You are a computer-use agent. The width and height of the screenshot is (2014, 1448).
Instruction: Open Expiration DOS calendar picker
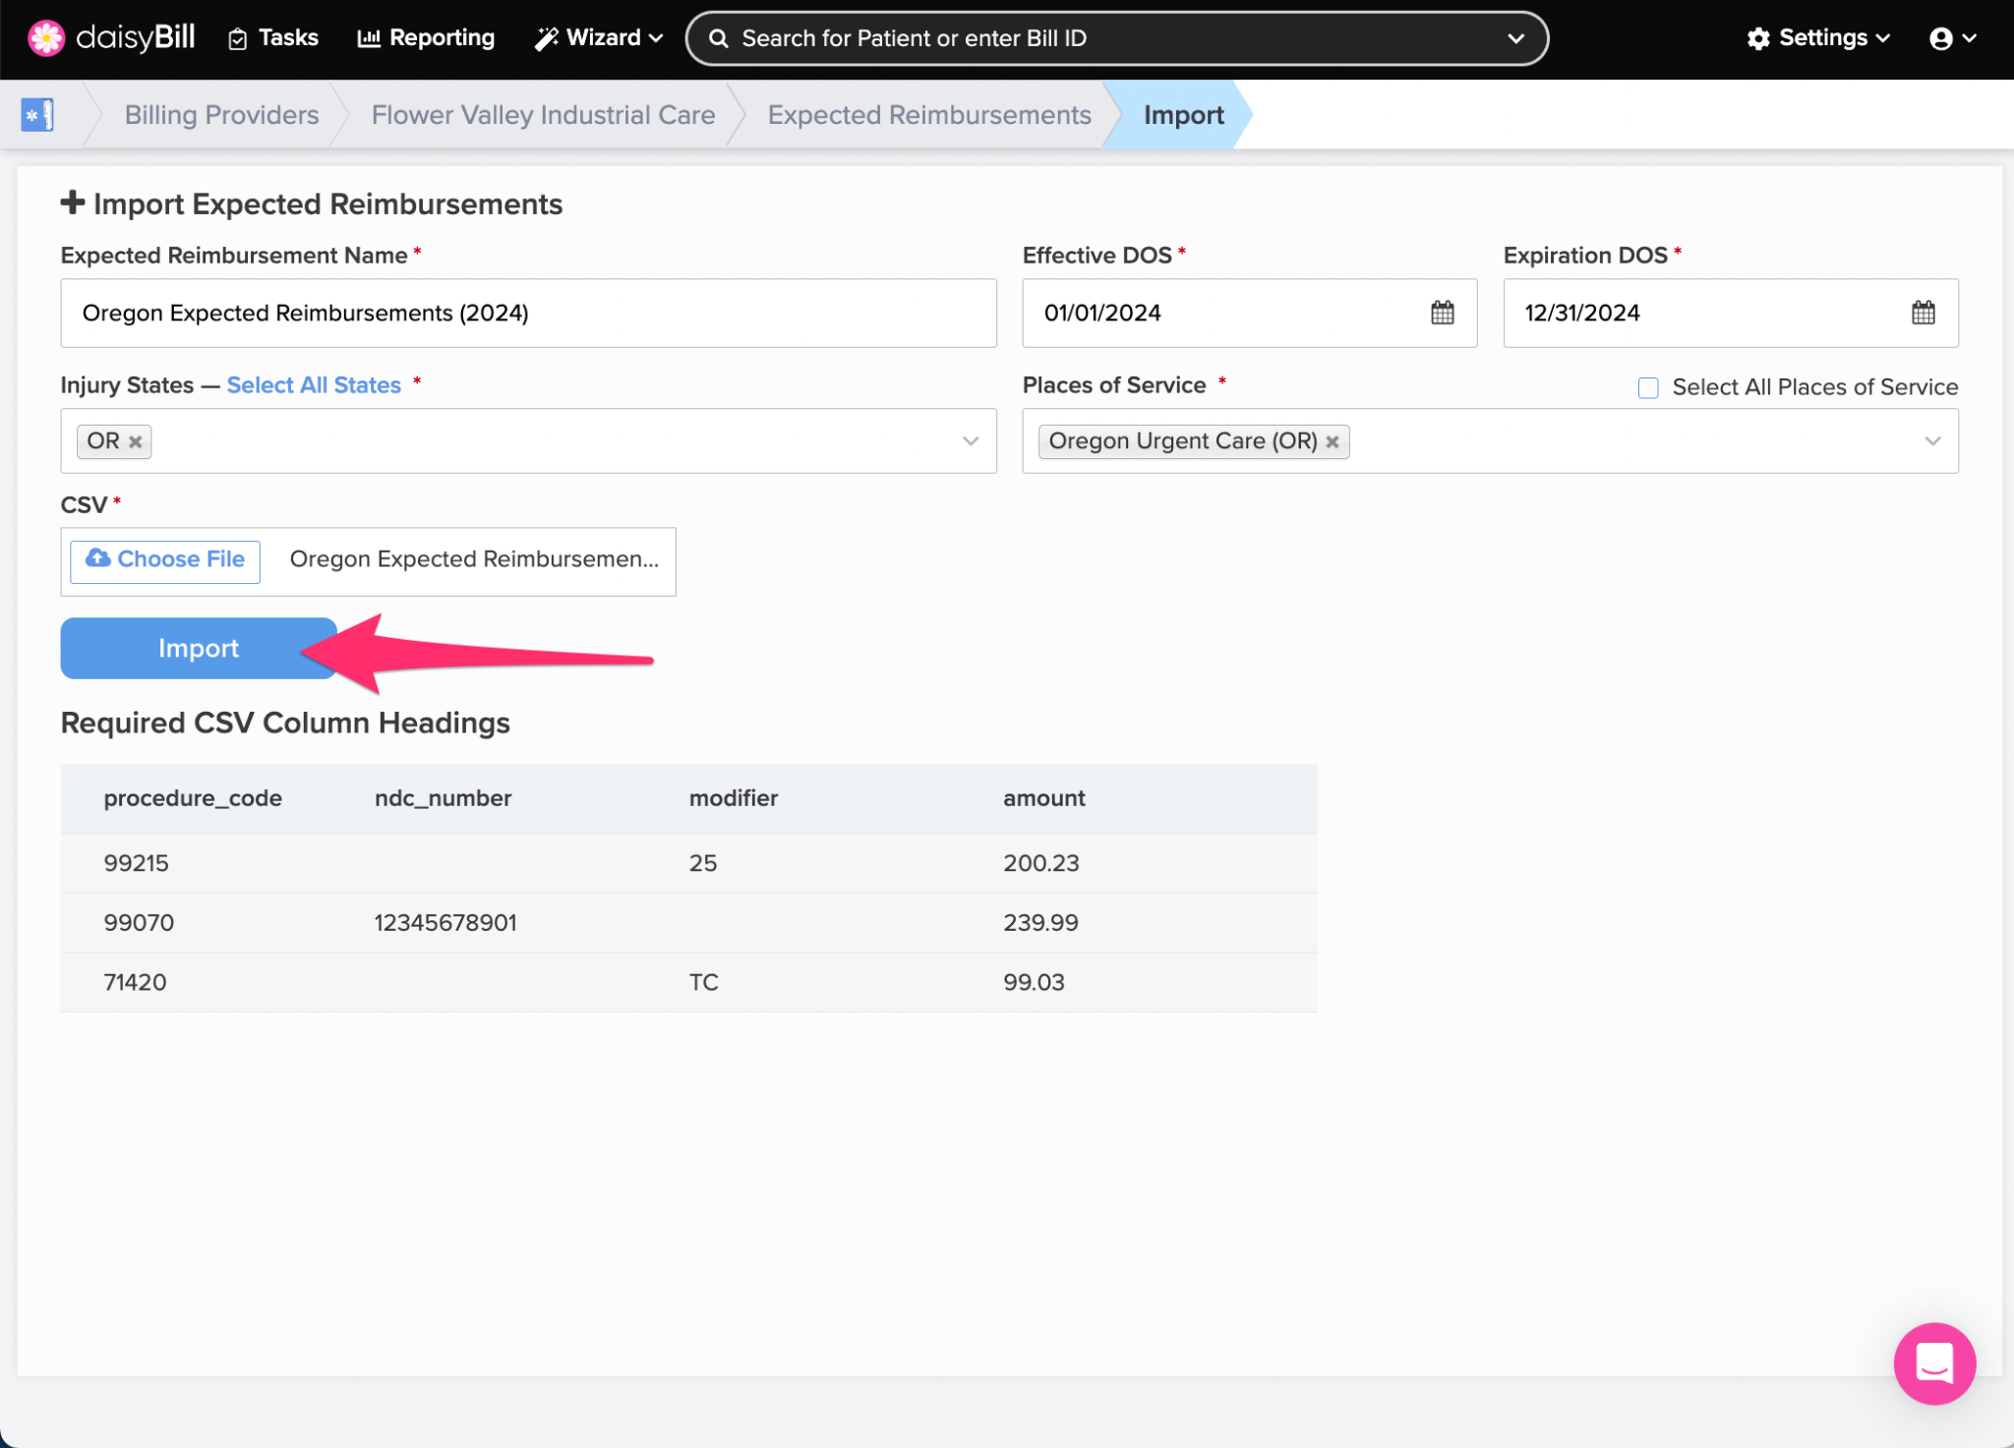tap(1923, 313)
